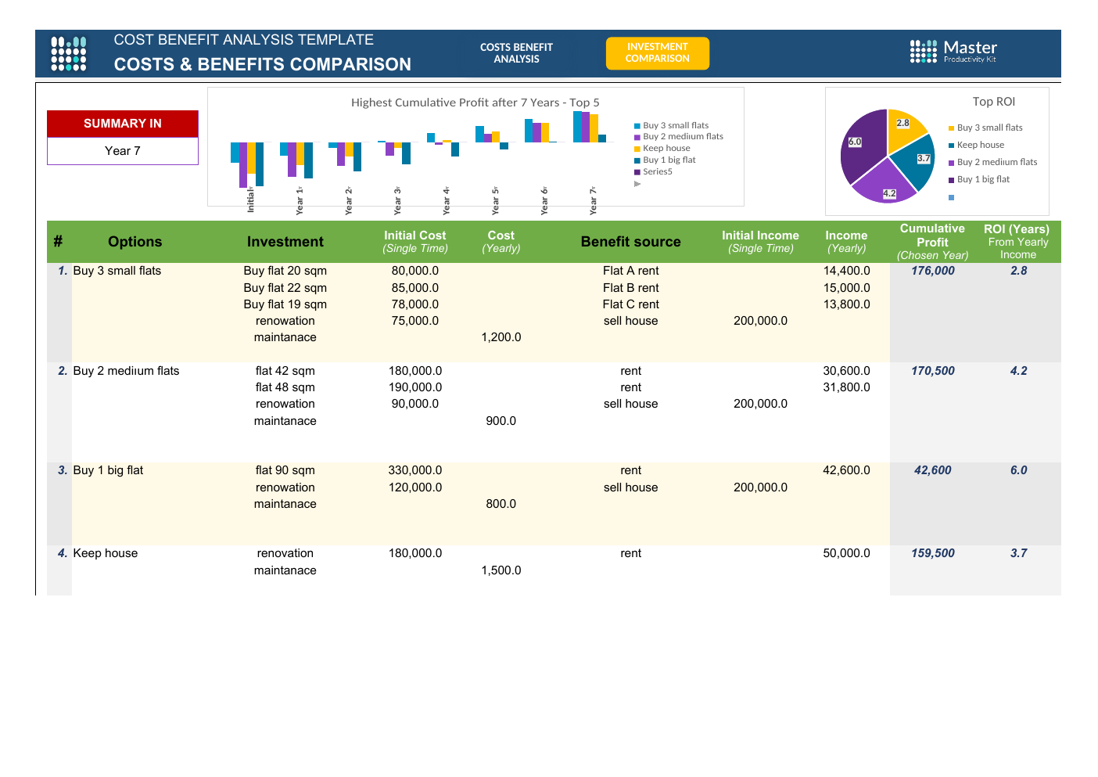
Task: Select the Buy 1 big flat option cell
Action: pyautogui.click(x=108, y=470)
